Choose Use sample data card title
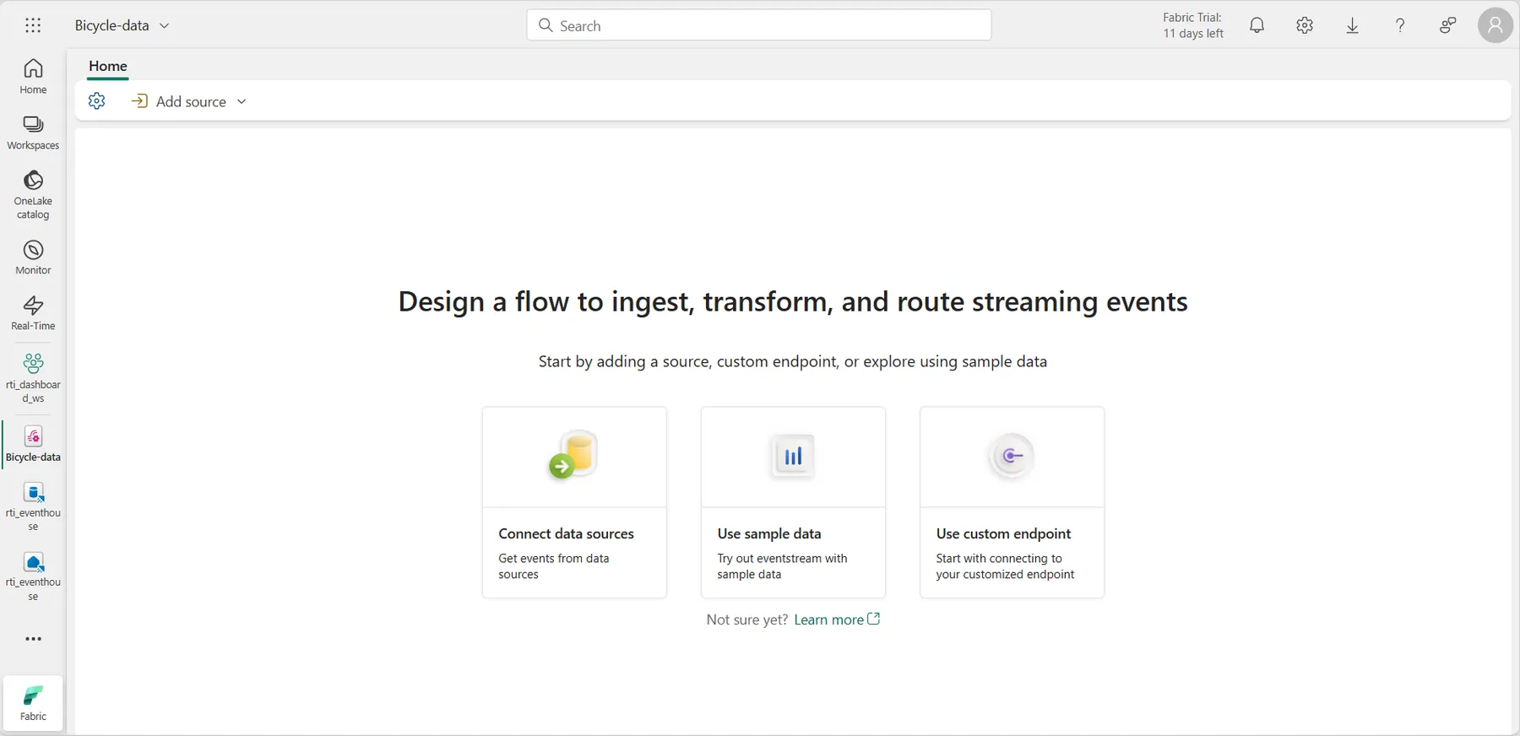The width and height of the screenshot is (1520, 736). pyautogui.click(x=769, y=533)
